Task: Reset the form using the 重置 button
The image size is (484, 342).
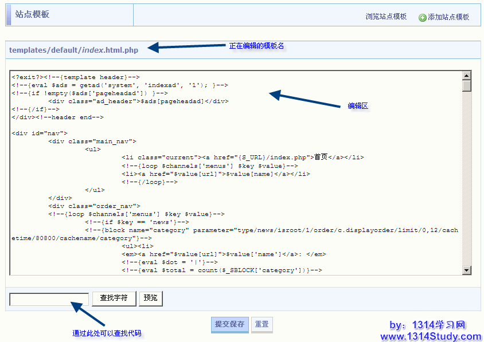Action: point(261,324)
